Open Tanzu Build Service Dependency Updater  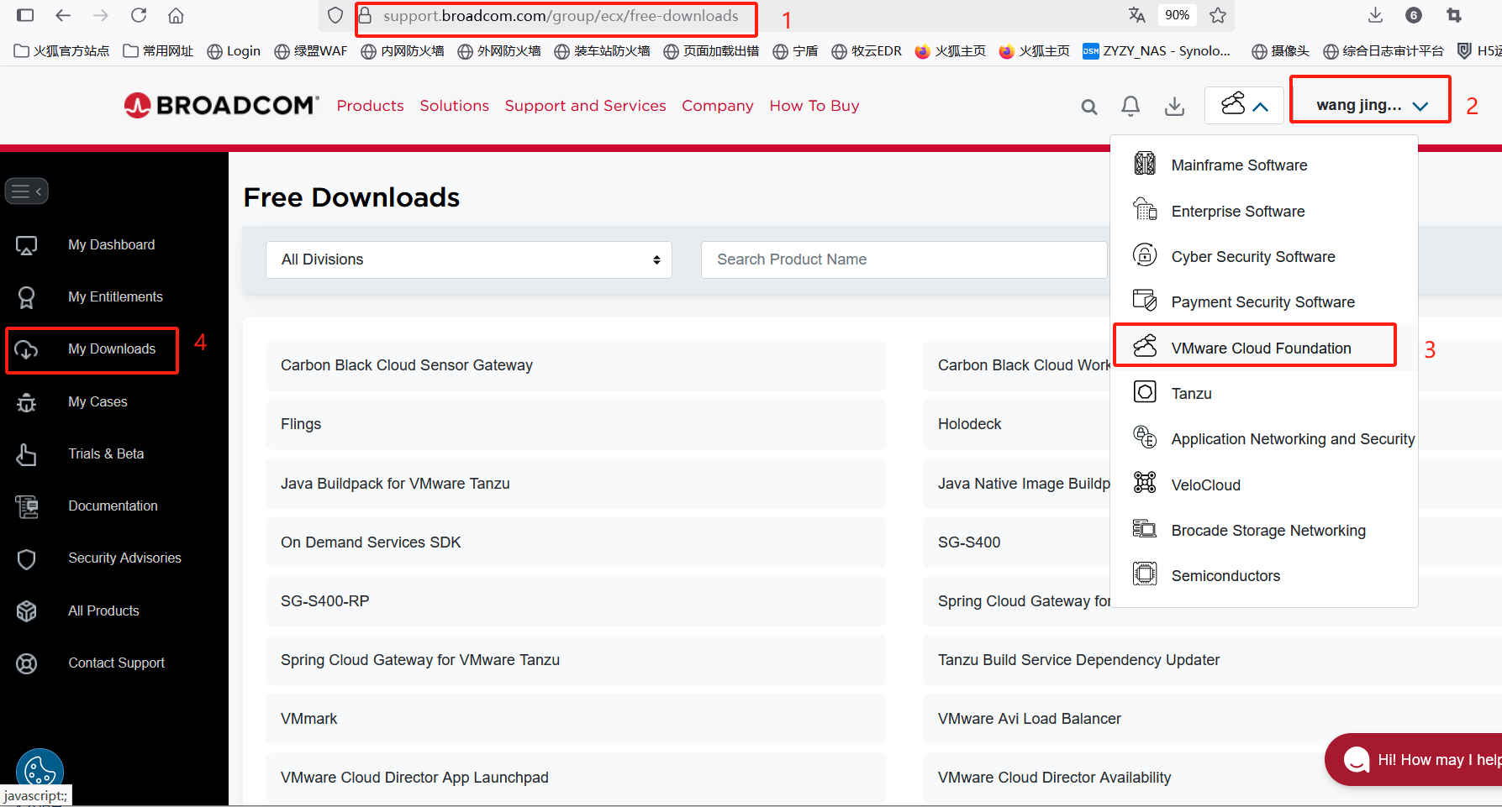(1212, 660)
